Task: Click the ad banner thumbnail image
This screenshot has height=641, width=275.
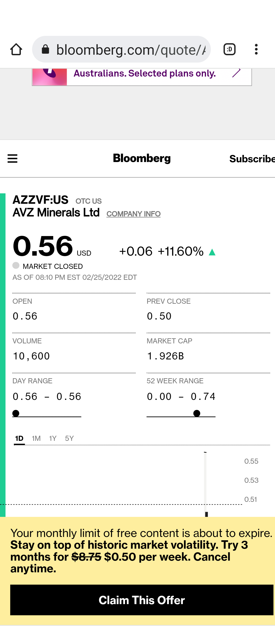Action: tap(50, 77)
